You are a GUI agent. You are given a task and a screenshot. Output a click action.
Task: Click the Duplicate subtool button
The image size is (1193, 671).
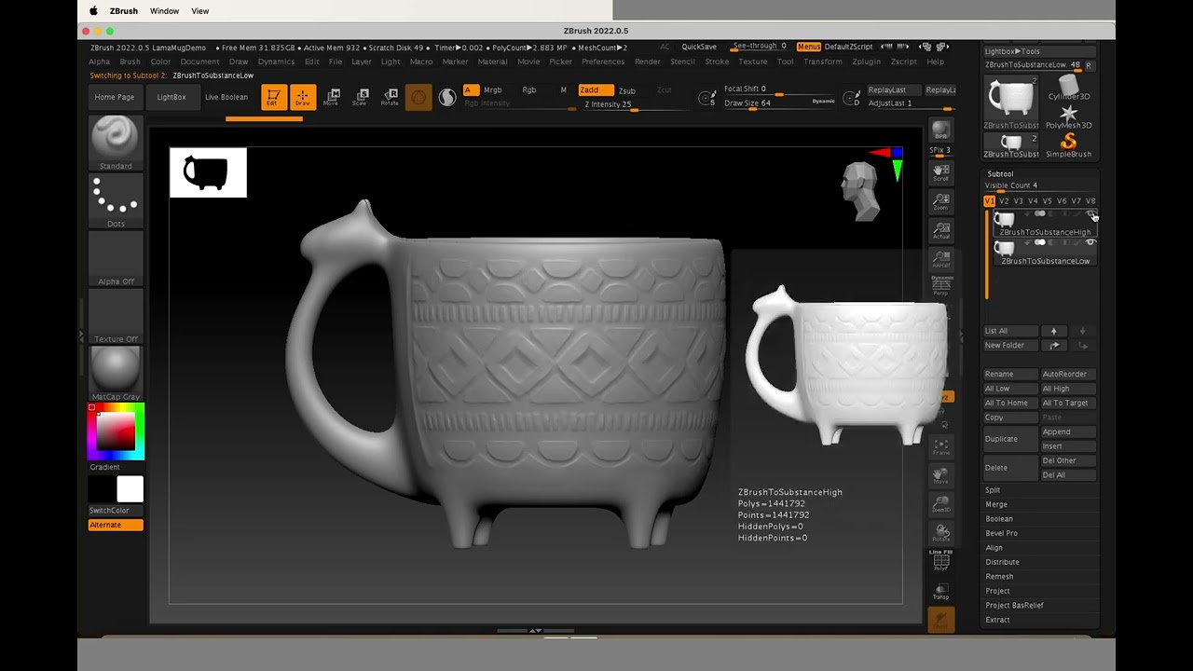coord(1010,439)
